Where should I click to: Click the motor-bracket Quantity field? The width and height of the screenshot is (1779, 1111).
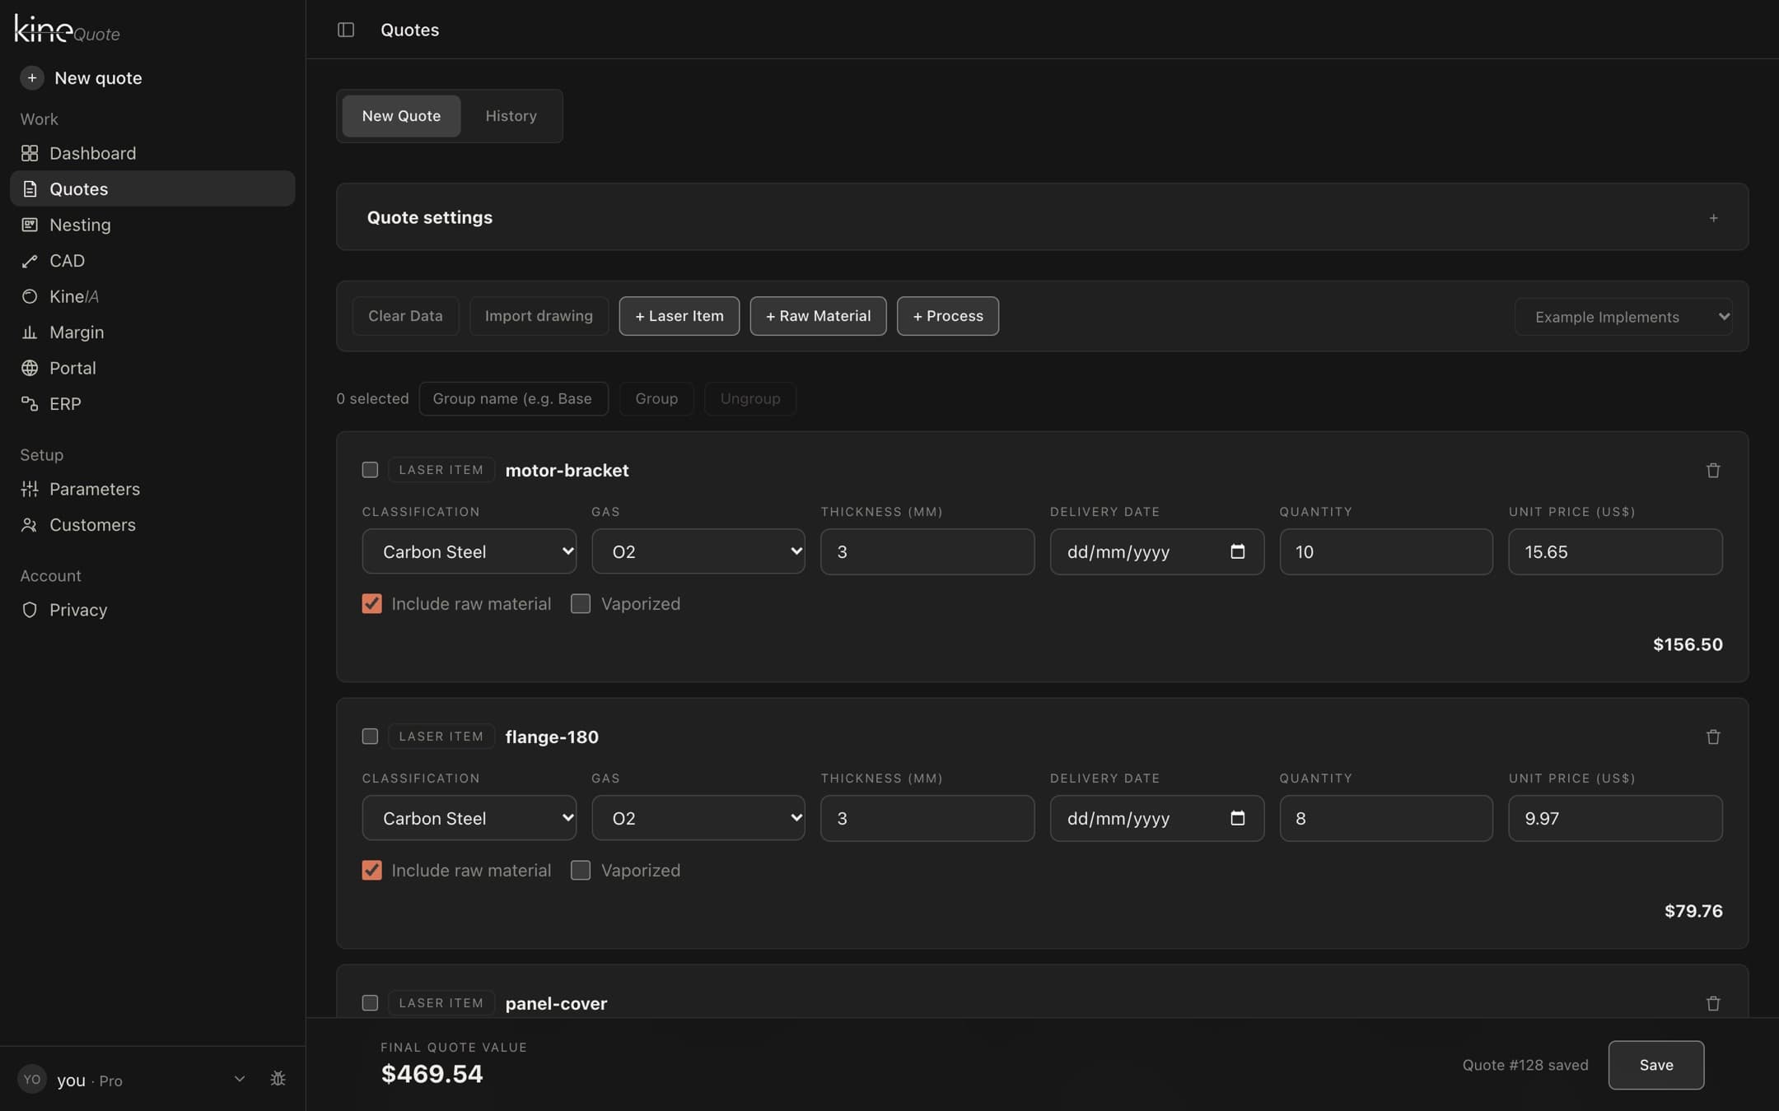[1386, 551]
